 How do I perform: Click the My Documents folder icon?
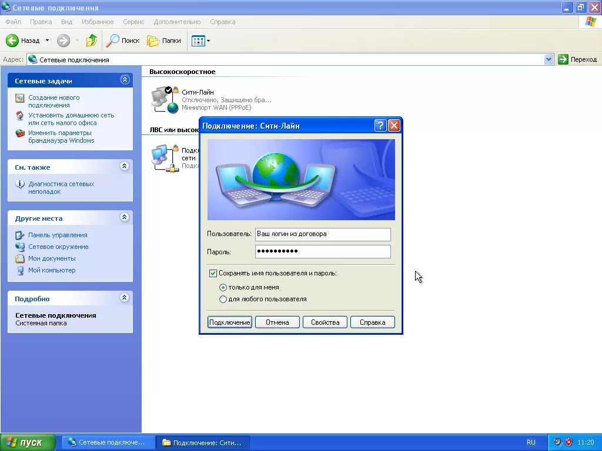(x=19, y=258)
